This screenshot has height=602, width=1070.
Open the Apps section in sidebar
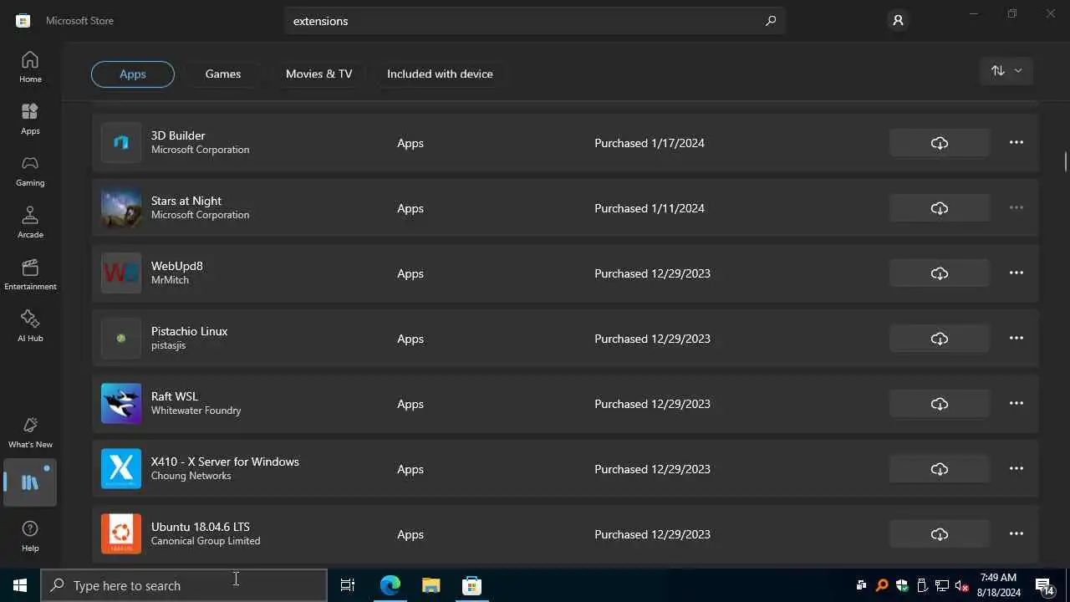[30, 119]
